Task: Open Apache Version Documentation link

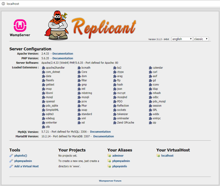Action: pyautogui.click(x=63, y=54)
